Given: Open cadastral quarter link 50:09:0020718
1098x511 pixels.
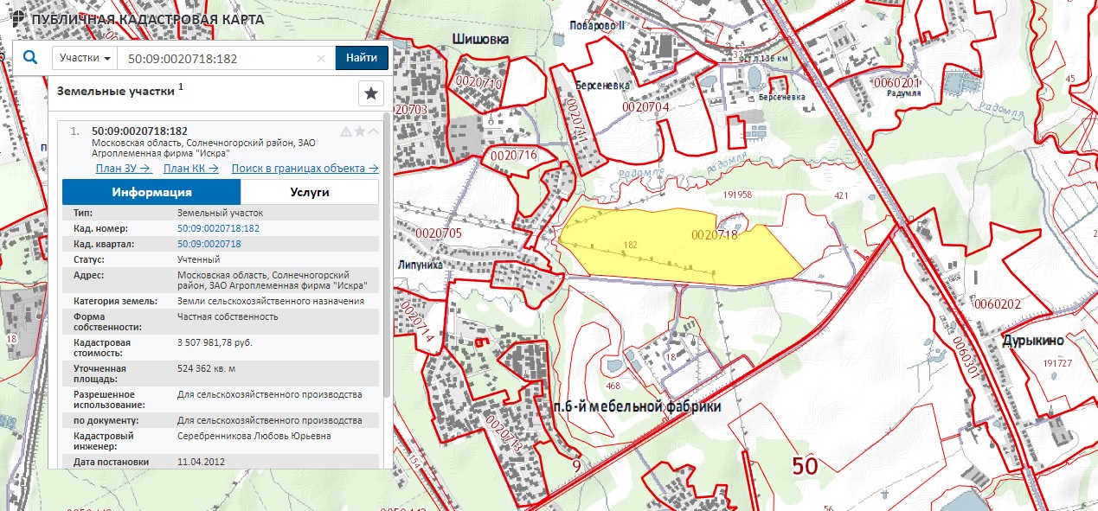Looking at the screenshot, I should [x=209, y=244].
